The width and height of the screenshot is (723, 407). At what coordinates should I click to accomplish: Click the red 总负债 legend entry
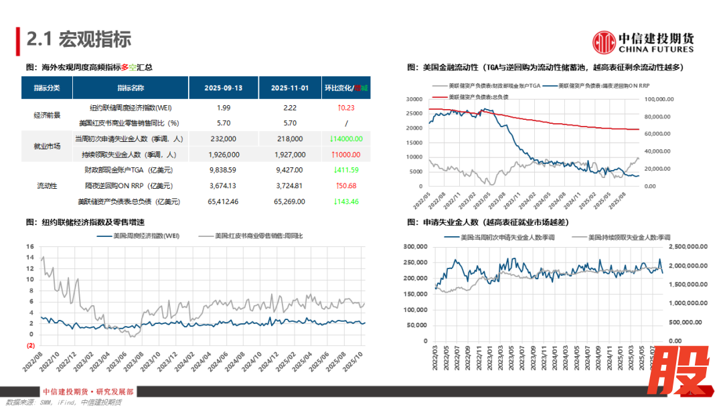470,97
